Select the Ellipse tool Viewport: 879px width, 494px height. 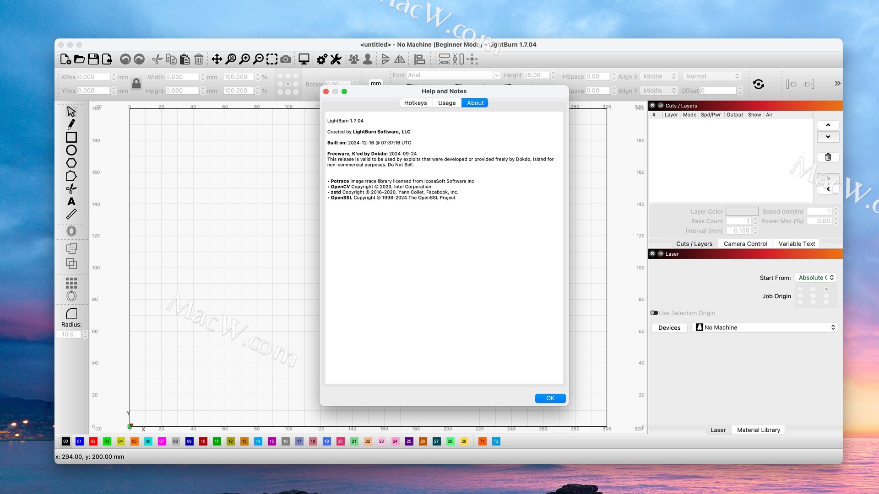point(71,150)
